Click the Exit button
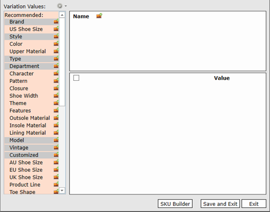This screenshot has width=270, height=212. tap(254, 204)
